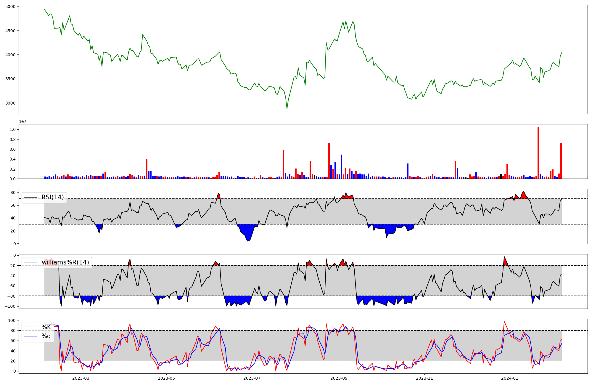Click the 2023-11 x-axis date label
The width and height of the screenshot is (592, 385).
[424, 378]
